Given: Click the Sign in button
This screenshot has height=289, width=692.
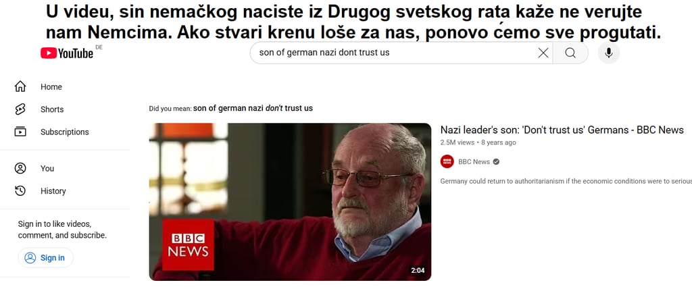Looking at the screenshot, I should tap(45, 258).
